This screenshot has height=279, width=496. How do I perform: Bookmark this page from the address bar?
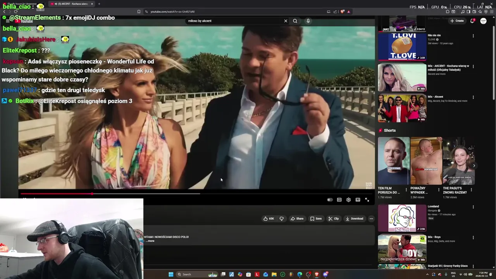[x=139, y=12]
